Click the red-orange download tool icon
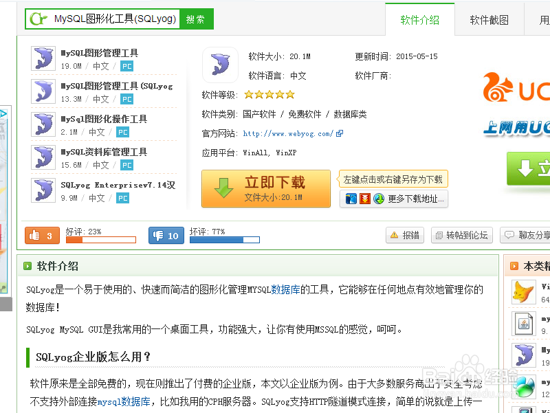 (365, 199)
